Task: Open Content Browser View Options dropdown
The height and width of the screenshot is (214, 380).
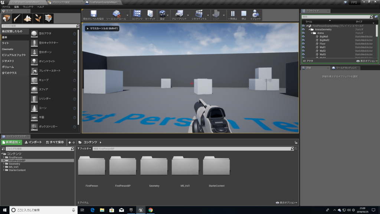Action: [286, 202]
